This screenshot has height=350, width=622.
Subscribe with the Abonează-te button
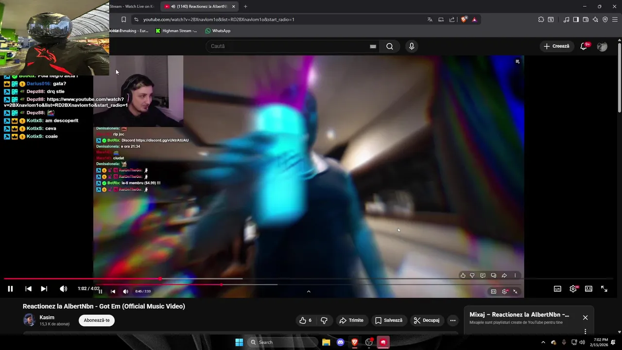pyautogui.click(x=97, y=320)
